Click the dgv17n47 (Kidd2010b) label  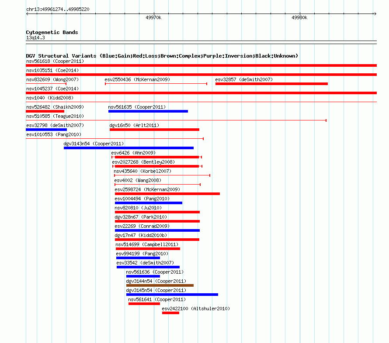pos(141,235)
